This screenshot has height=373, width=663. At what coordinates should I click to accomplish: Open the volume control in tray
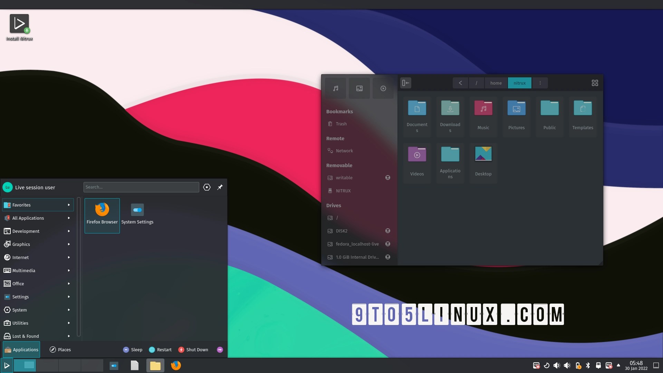pos(557,365)
